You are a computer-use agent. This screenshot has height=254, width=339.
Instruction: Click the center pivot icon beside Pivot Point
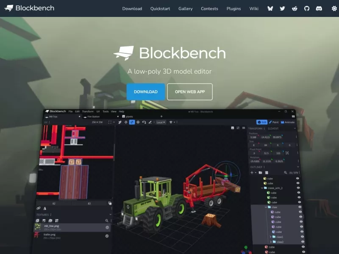point(287,153)
